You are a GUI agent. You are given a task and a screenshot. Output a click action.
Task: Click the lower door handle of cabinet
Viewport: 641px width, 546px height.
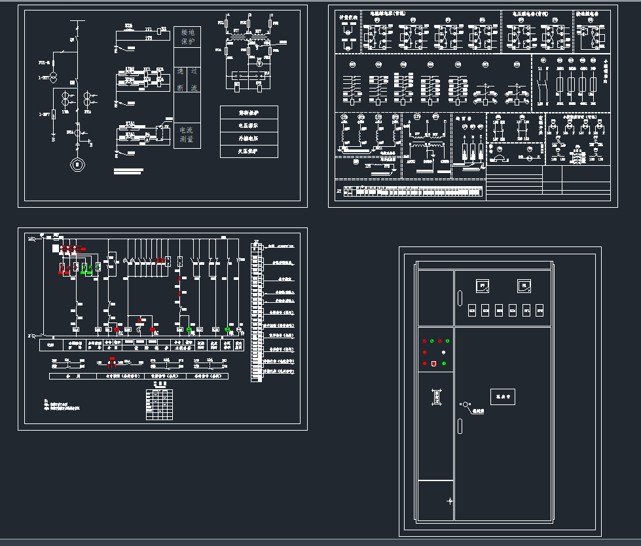pyautogui.click(x=460, y=426)
